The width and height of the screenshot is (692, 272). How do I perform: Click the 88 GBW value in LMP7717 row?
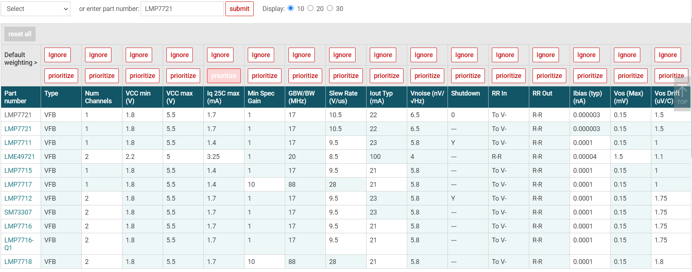click(x=292, y=185)
